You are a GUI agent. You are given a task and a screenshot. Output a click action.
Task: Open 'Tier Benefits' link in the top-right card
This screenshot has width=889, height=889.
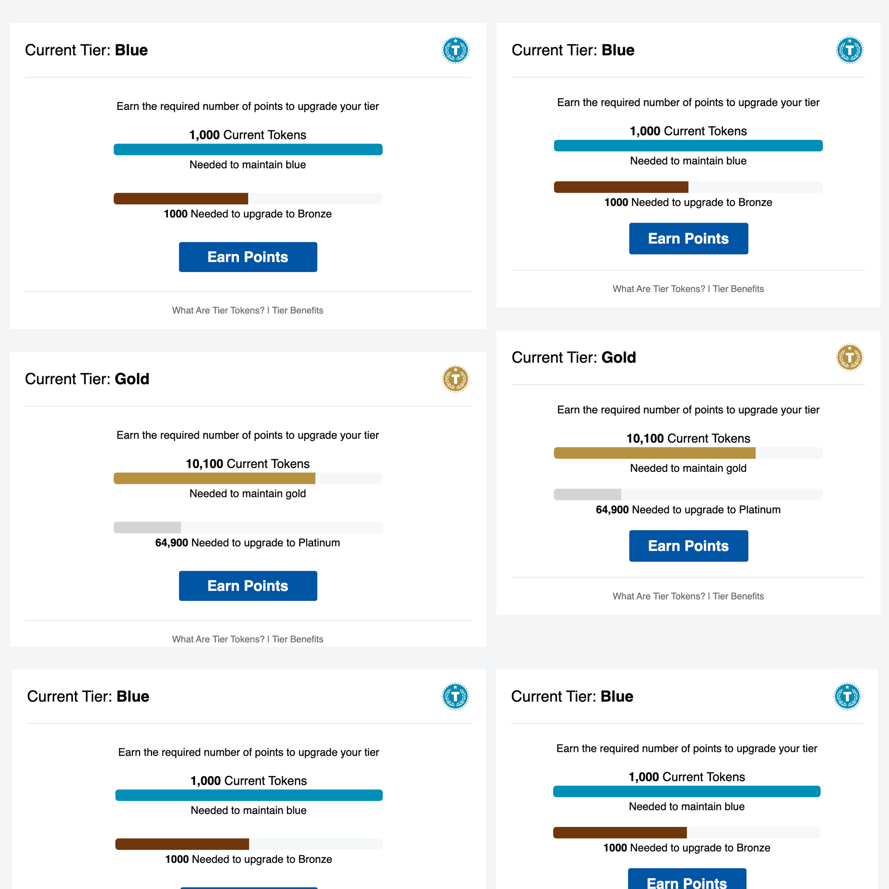pyautogui.click(x=738, y=288)
